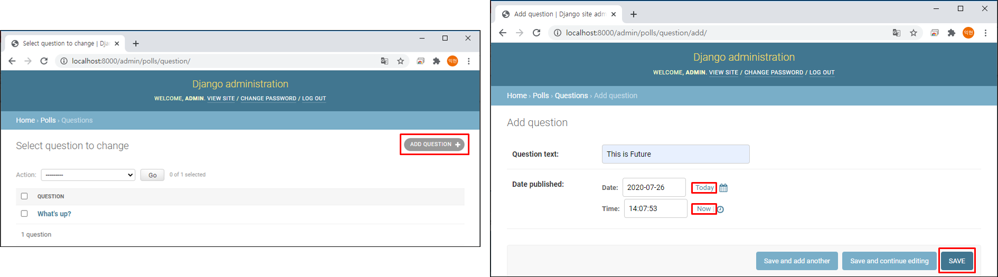Click site info icon in right address bar
Screen dimensions: 998x277
pyautogui.click(x=557, y=33)
